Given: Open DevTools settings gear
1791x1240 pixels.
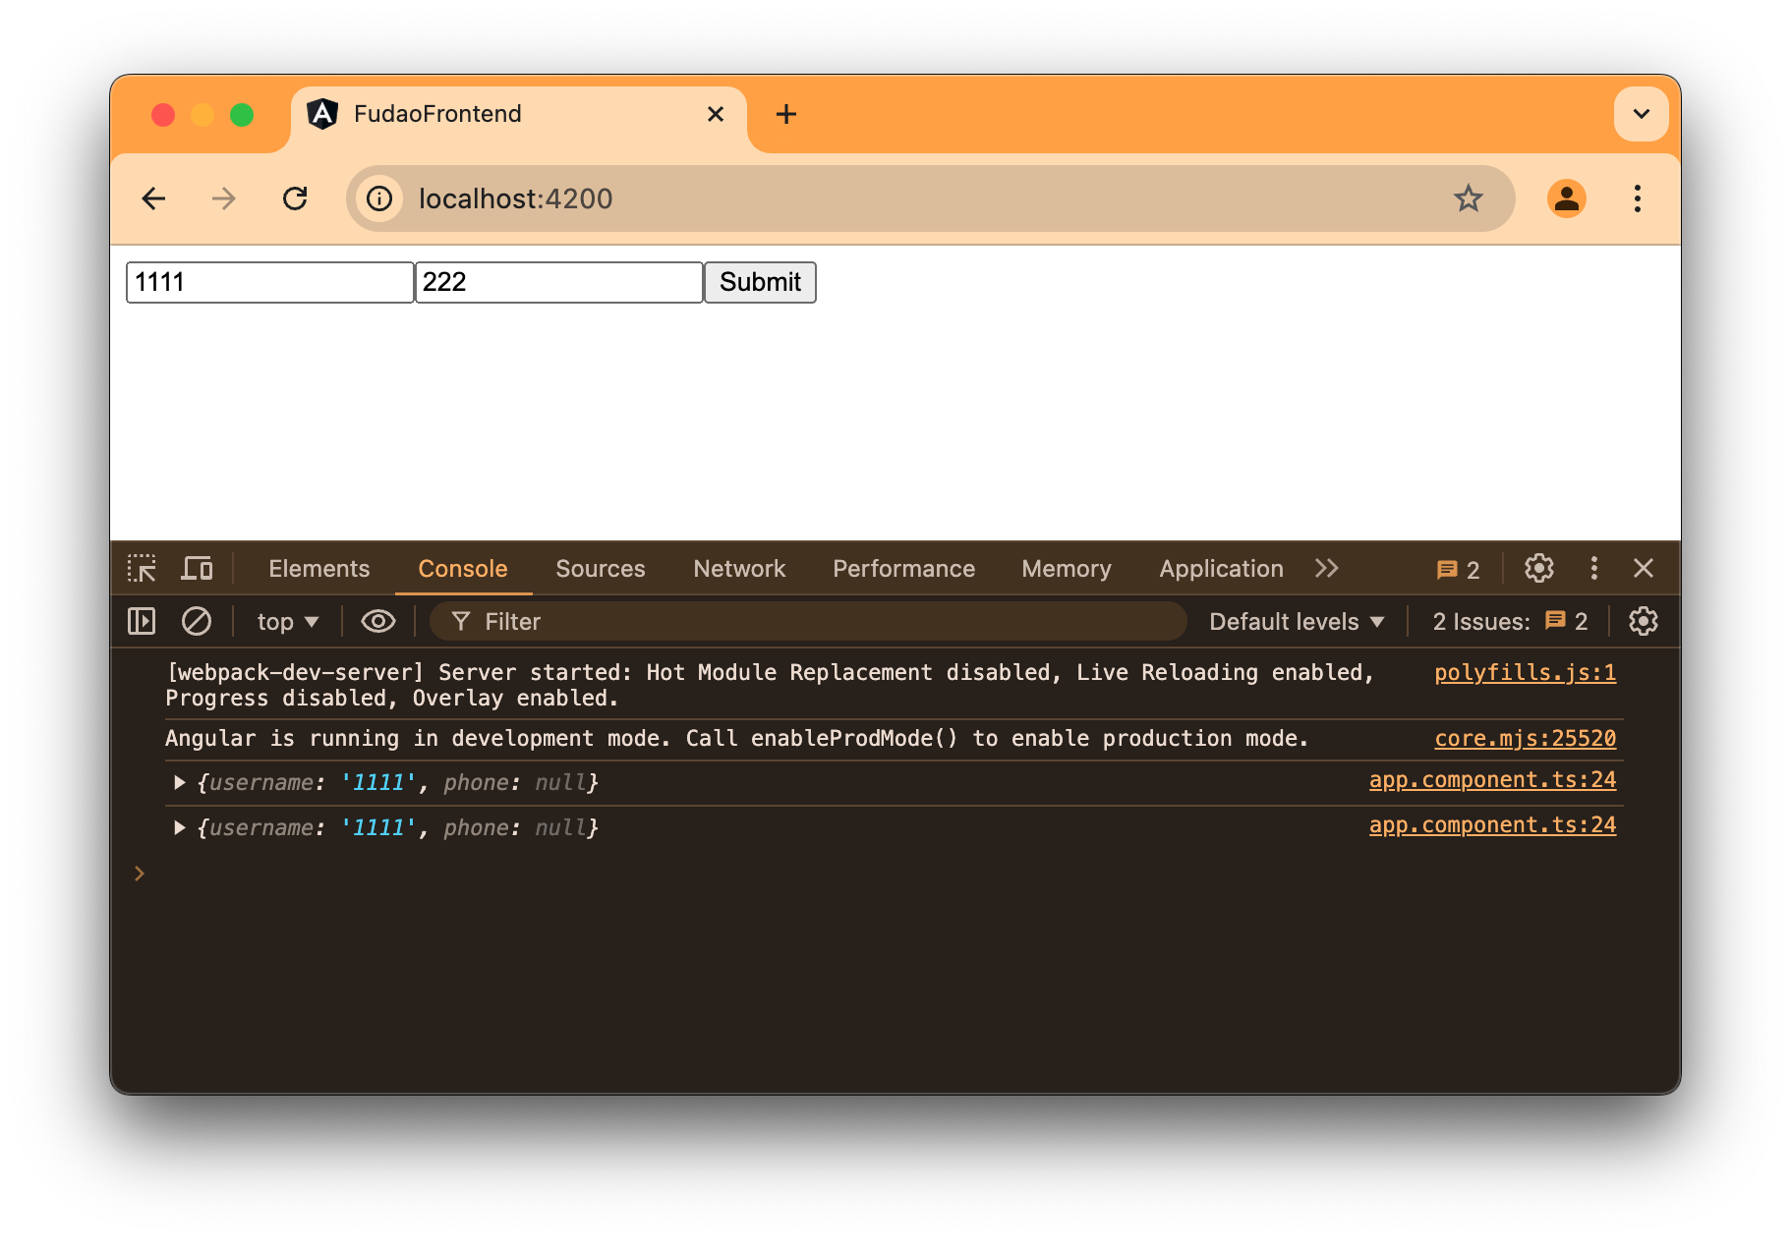Looking at the screenshot, I should tap(1537, 568).
